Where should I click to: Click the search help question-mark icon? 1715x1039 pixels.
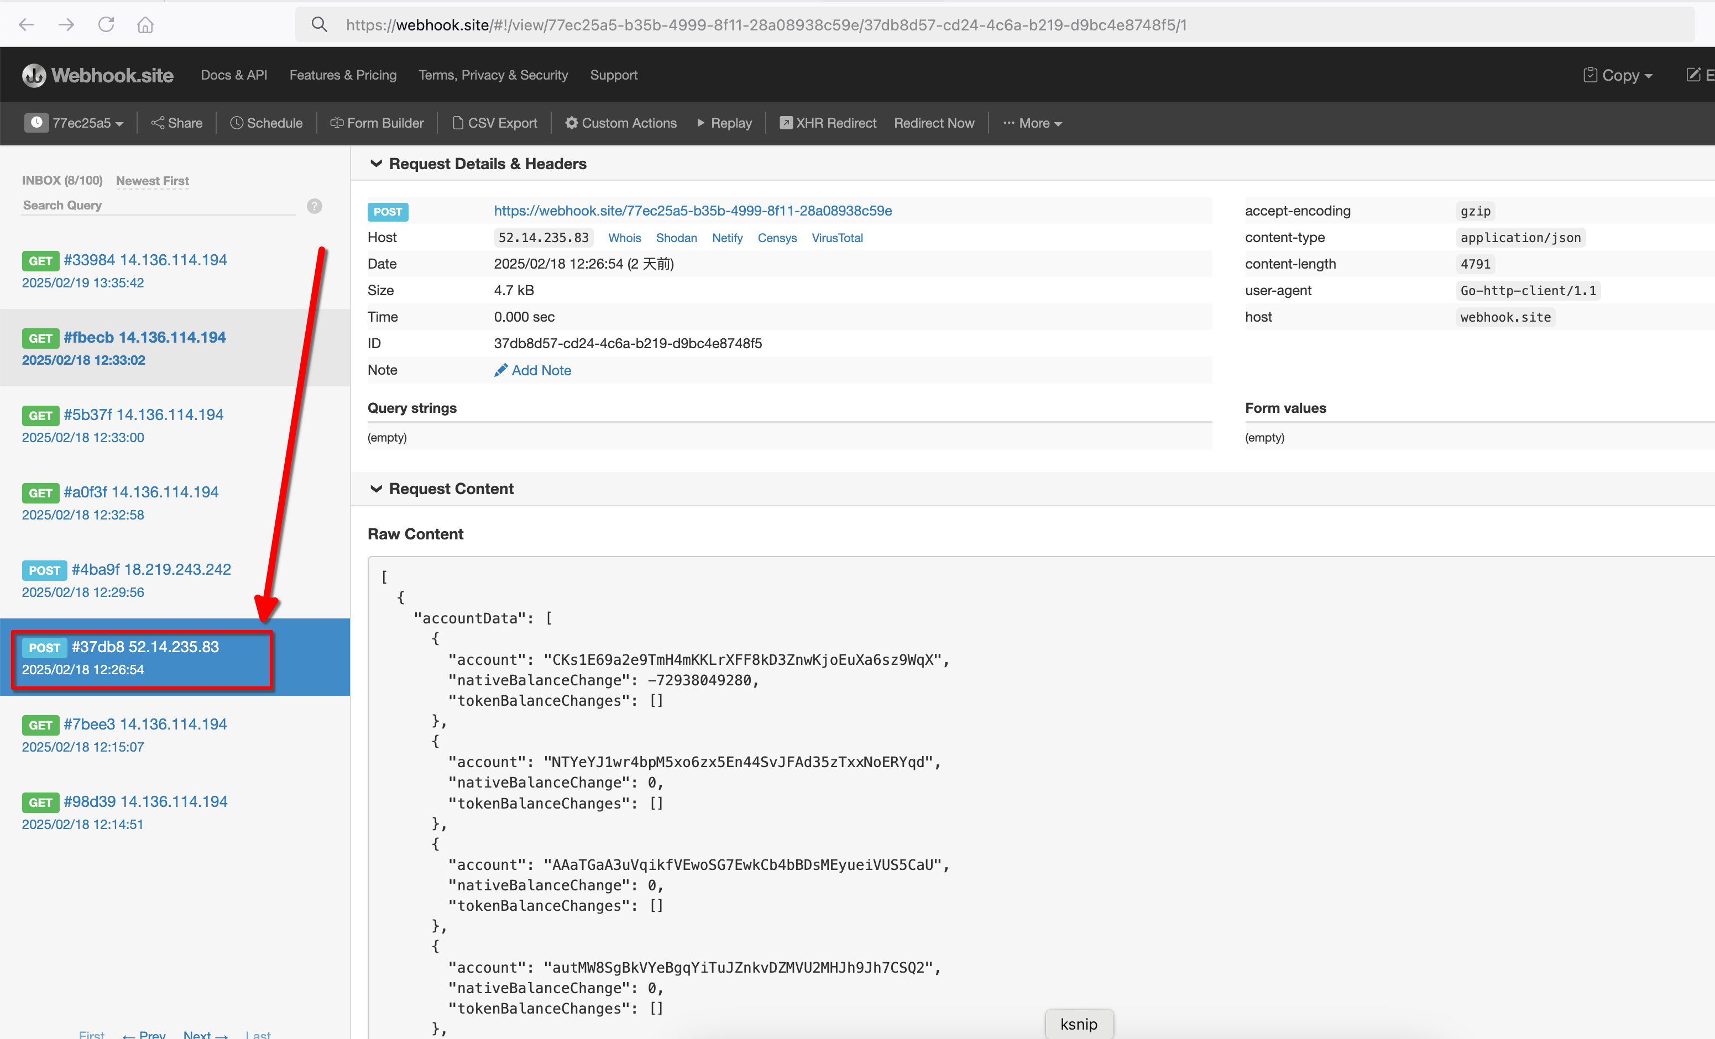click(315, 206)
